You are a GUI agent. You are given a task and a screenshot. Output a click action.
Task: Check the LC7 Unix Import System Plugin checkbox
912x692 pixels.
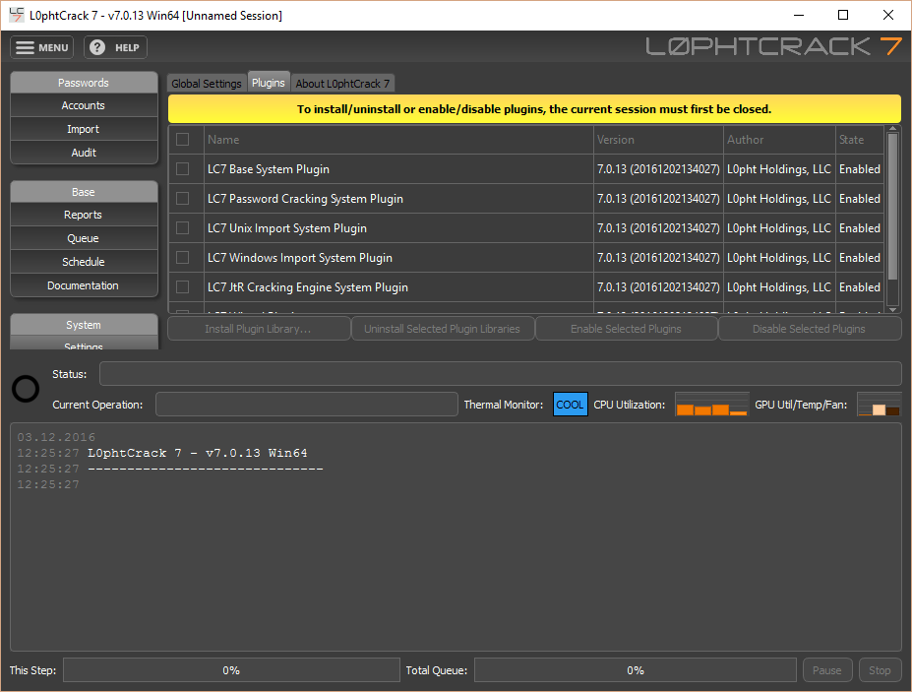click(183, 228)
